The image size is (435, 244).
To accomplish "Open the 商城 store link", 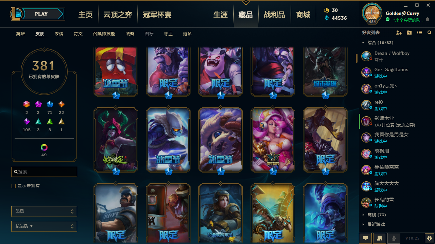I will click(x=303, y=15).
